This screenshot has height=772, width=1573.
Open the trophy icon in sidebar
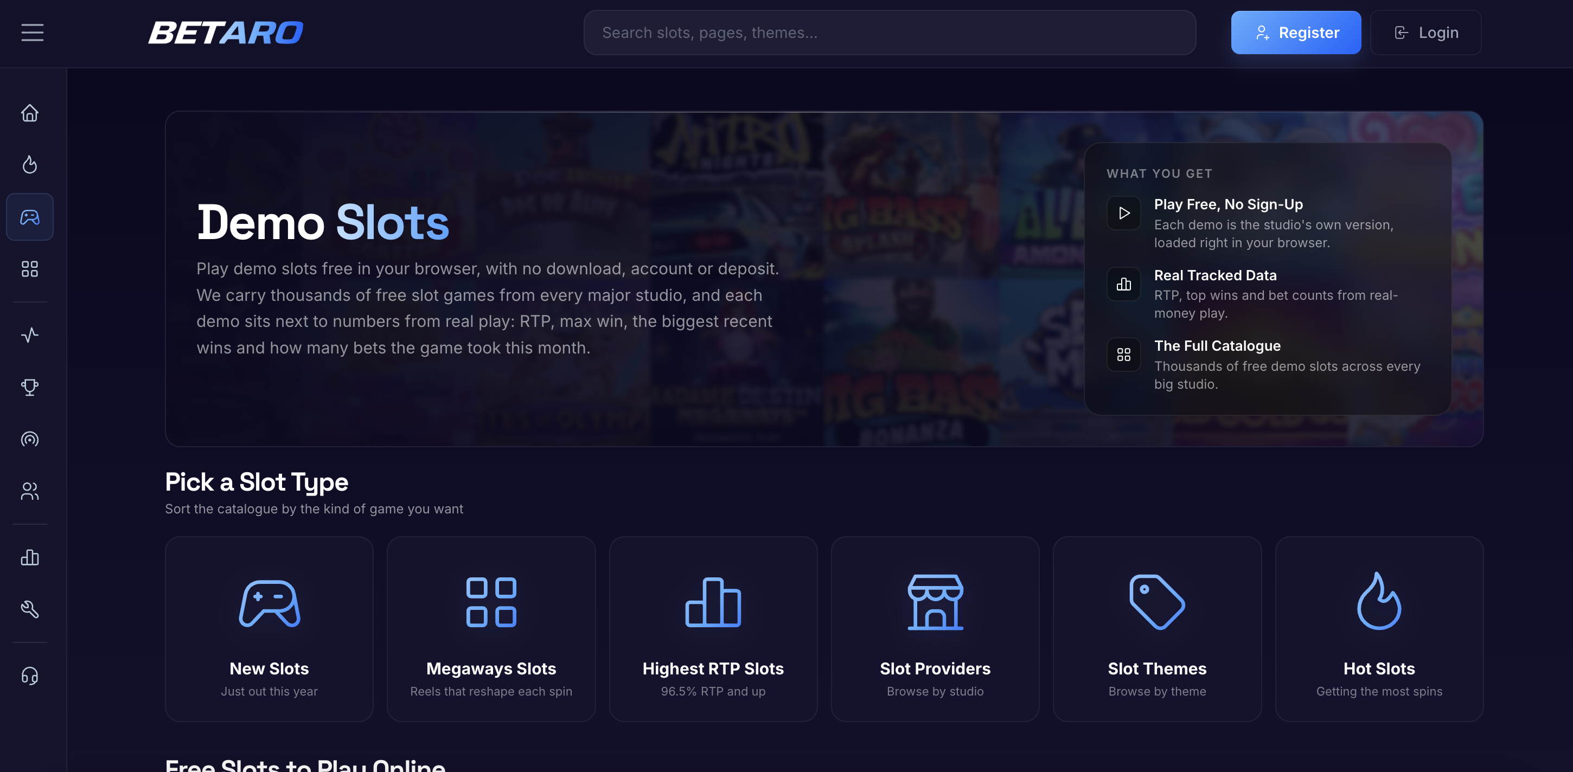pyautogui.click(x=30, y=387)
